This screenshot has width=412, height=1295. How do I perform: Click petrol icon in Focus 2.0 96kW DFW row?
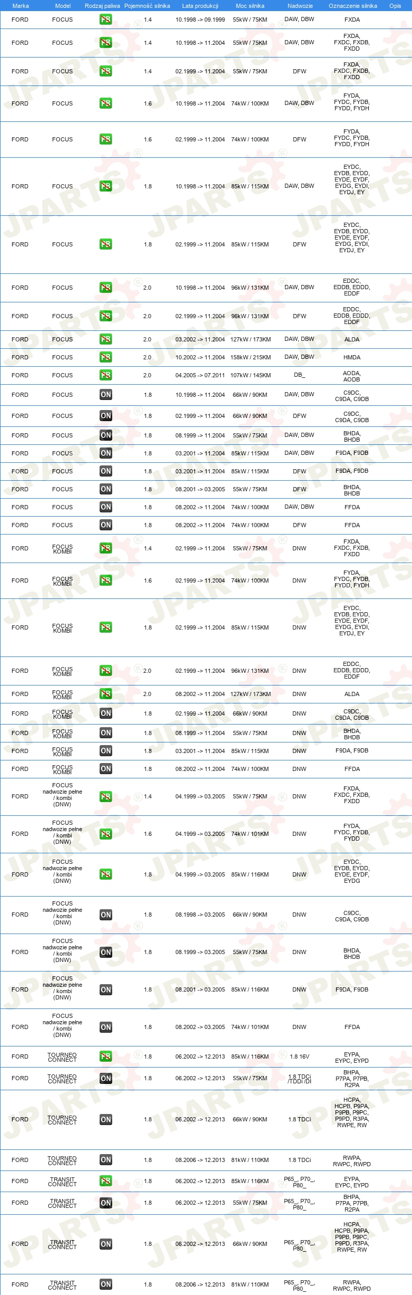105,316
